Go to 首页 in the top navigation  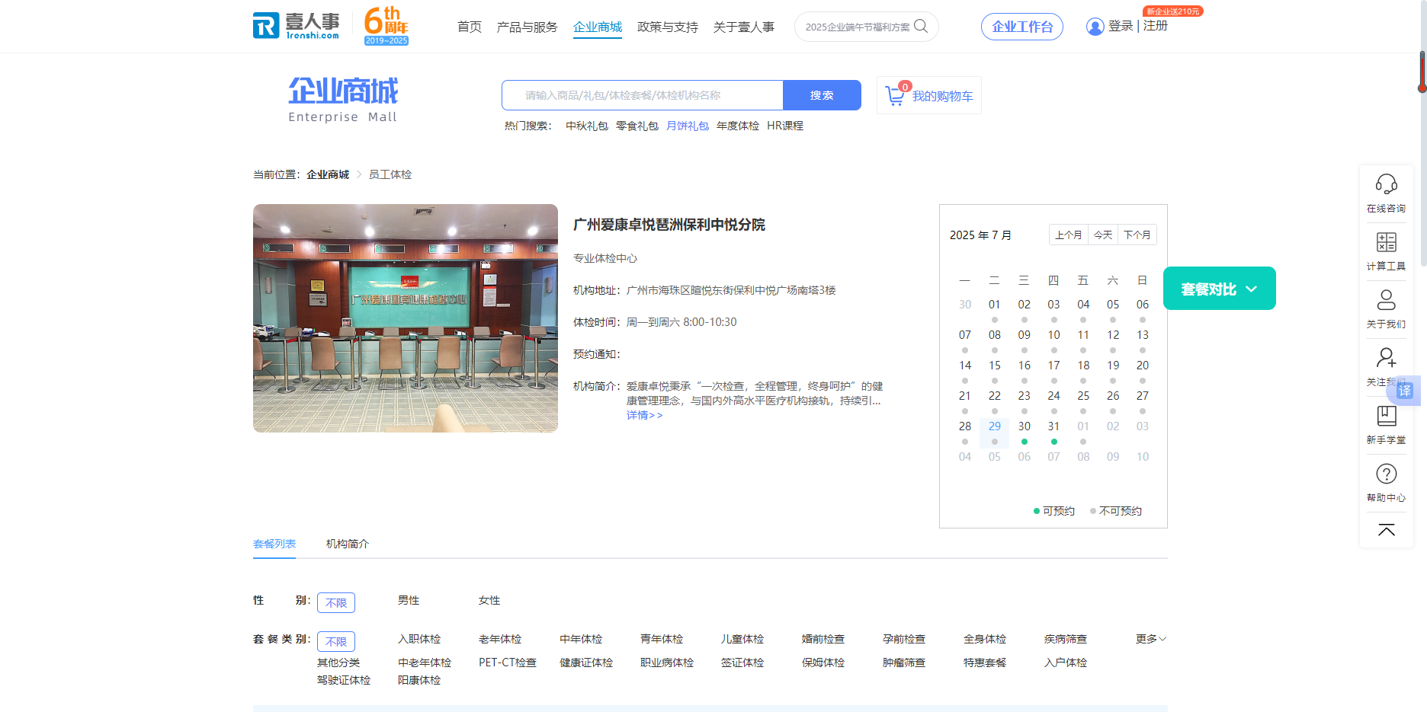click(470, 27)
